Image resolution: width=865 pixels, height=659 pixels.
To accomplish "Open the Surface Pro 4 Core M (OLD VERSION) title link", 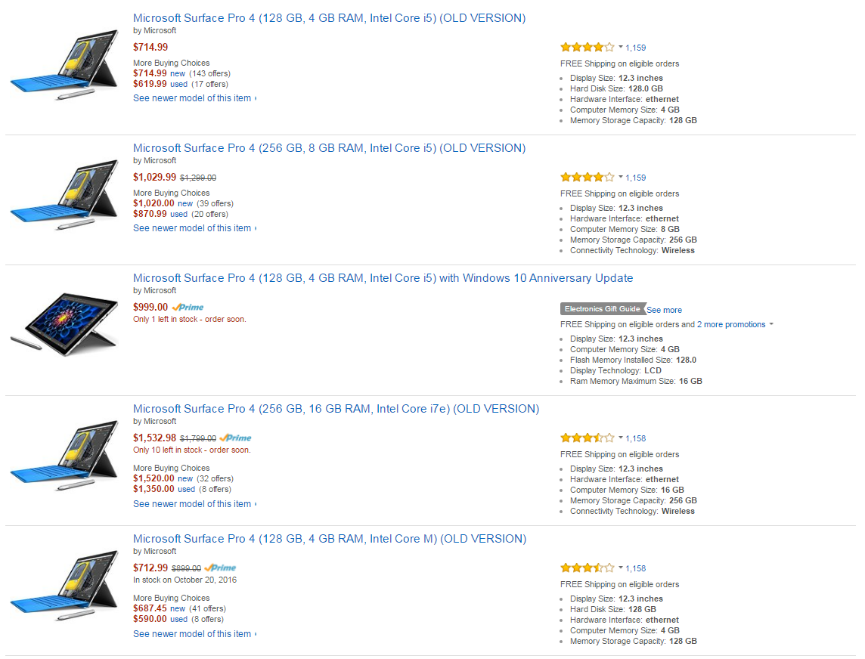I will 330,539.
